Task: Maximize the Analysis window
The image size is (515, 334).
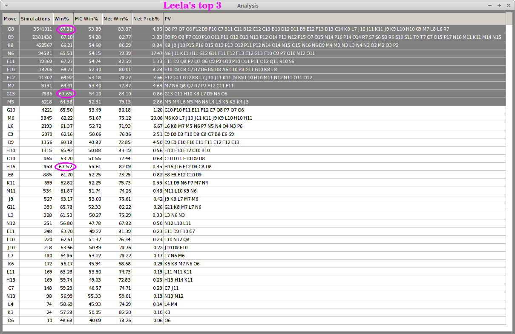Action: coord(499,6)
